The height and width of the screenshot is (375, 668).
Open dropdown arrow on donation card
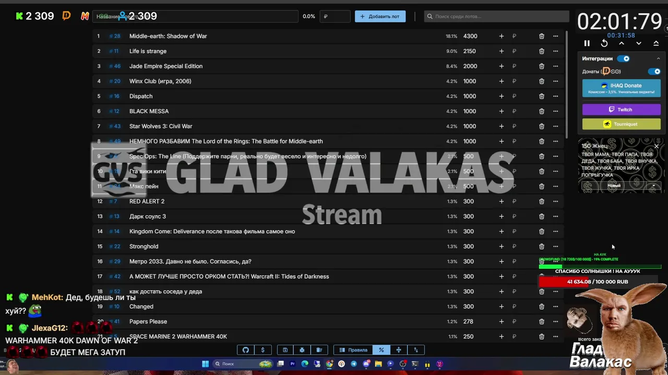[x=653, y=185]
